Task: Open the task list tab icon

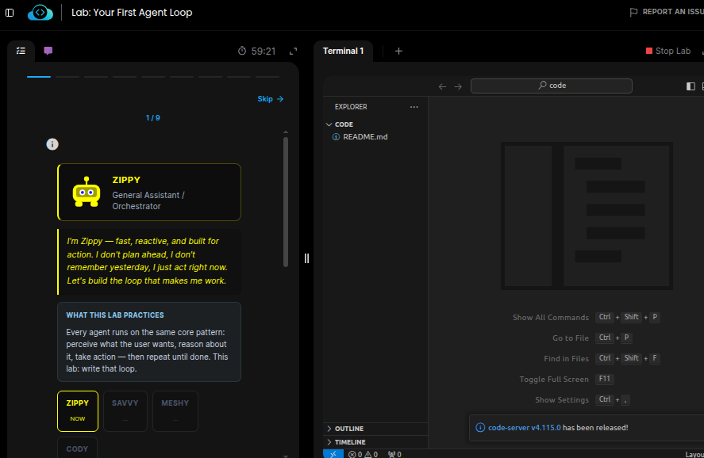Action: click(x=21, y=51)
